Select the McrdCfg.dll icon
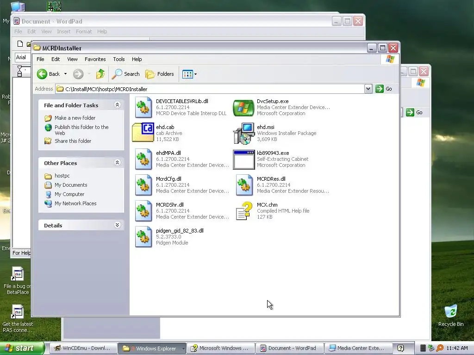 pos(143,185)
